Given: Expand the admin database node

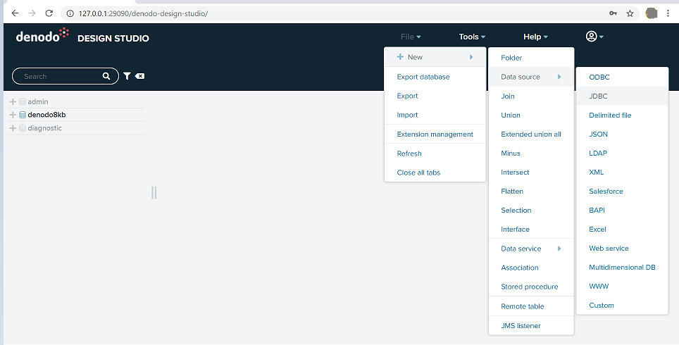Looking at the screenshot, I should (x=13, y=101).
